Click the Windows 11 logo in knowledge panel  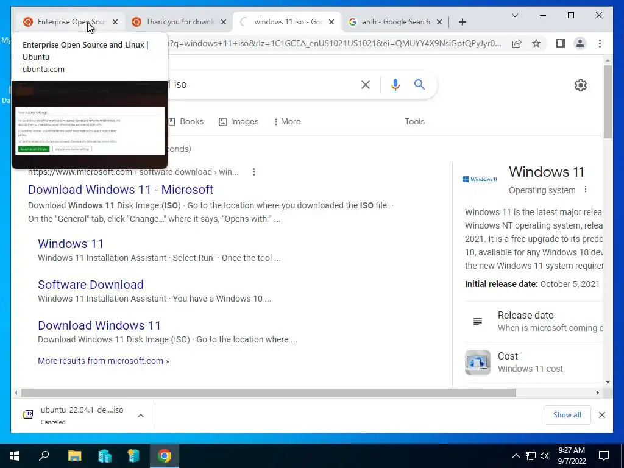click(480, 179)
